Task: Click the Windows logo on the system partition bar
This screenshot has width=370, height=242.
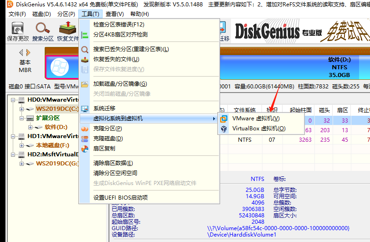Action: coord(60,67)
